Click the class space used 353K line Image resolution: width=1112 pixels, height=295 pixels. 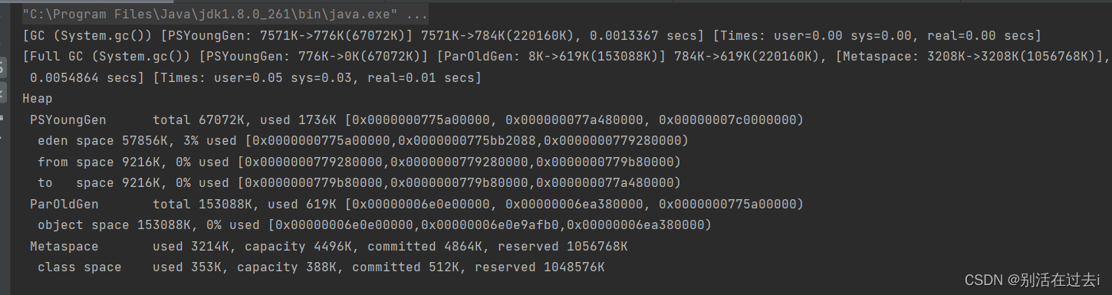(x=321, y=267)
